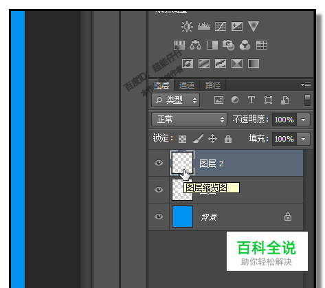The width and height of the screenshot is (325, 288).
Task: Open the 正常 blend mode dropdown
Action: pyautogui.click(x=189, y=120)
